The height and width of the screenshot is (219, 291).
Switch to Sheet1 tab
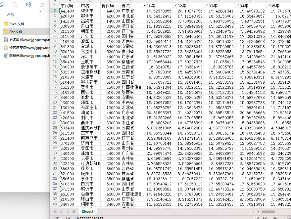[88, 212]
